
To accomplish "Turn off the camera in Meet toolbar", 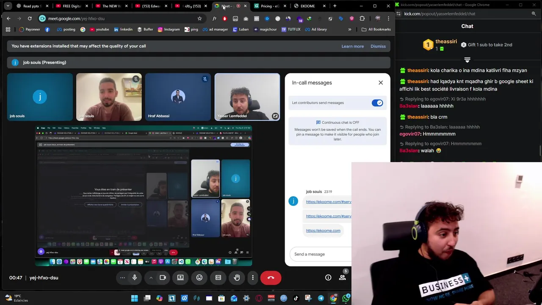I will [x=163, y=277].
